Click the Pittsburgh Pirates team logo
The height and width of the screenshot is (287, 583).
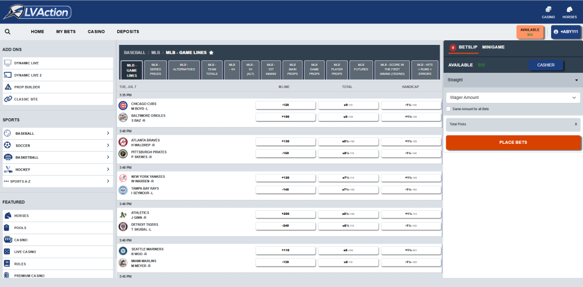(x=123, y=154)
